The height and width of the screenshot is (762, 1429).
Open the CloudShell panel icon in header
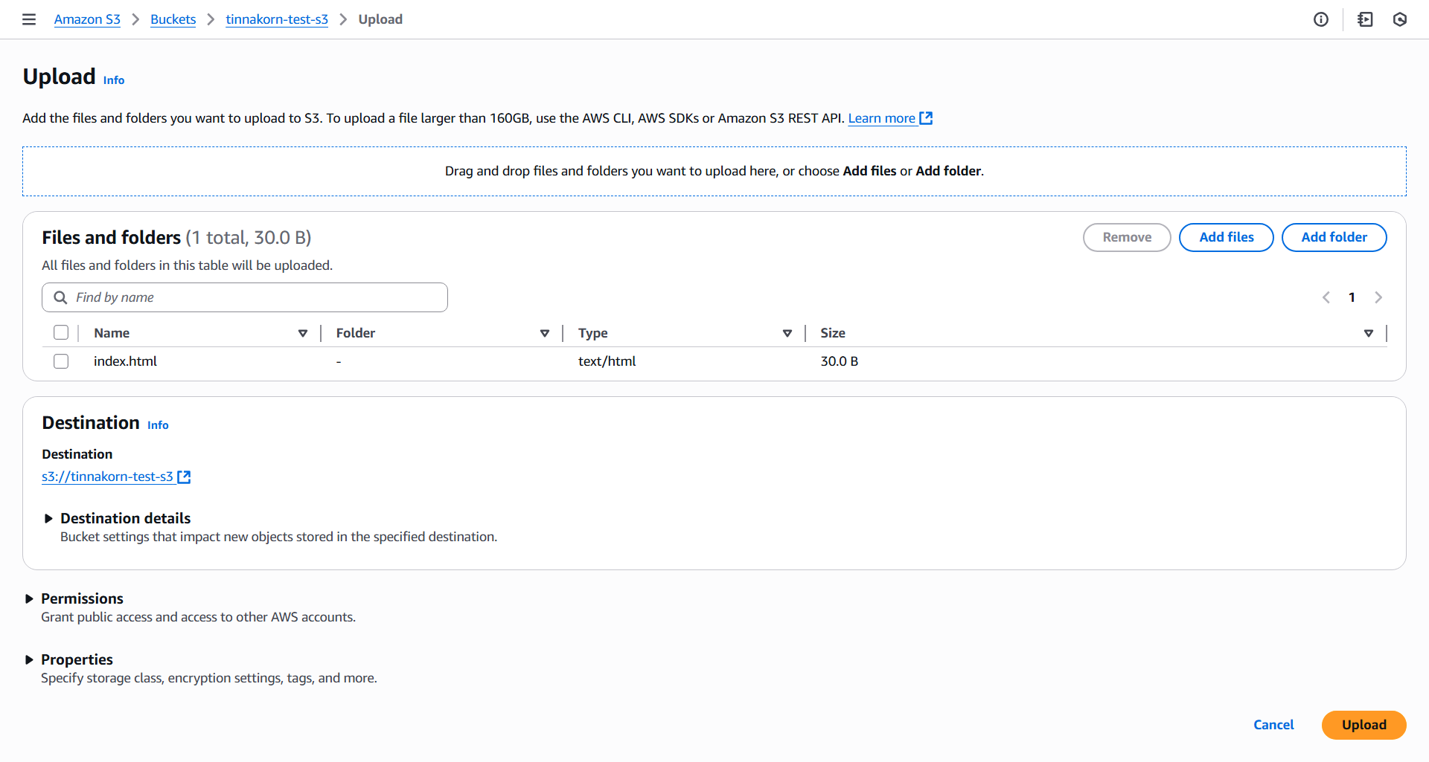[1365, 19]
